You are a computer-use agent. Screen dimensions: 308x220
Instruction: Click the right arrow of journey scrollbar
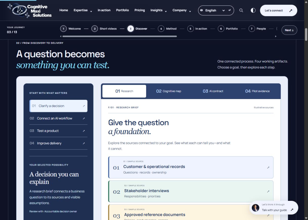[x=276, y=36]
